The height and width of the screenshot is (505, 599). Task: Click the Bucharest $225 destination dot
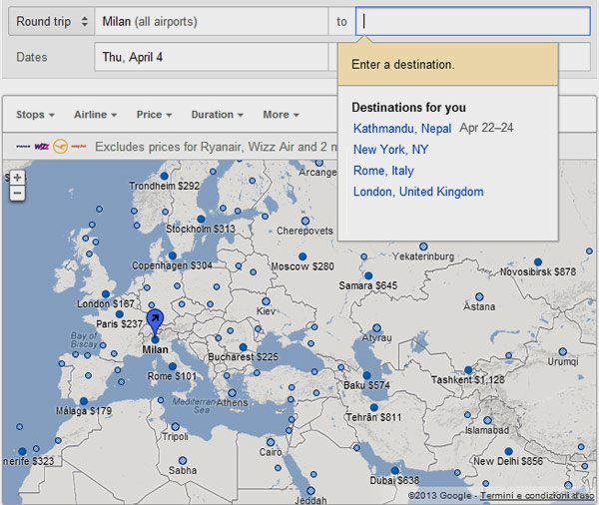coord(243,346)
